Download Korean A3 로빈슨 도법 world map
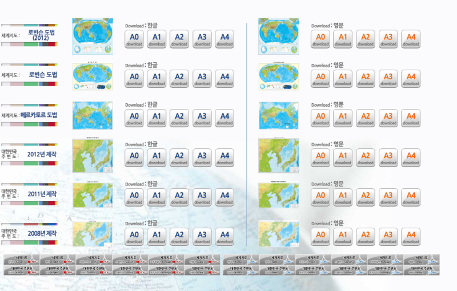This screenshot has height=291, width=457. pos(202,79)
